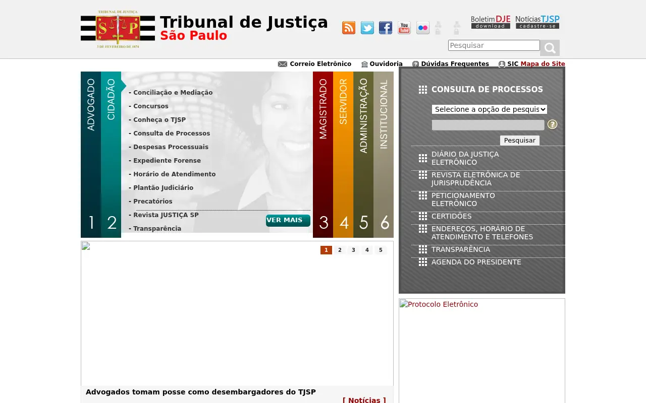Open the YouTube channel icon
The image size is (646, 403).
404,28
